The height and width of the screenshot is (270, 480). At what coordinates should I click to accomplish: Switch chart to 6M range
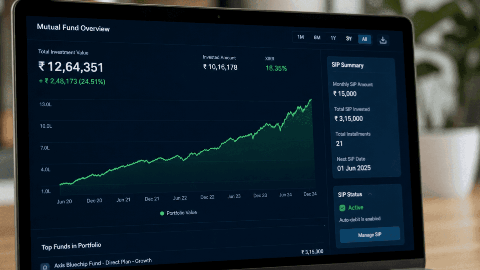point(317,38)
